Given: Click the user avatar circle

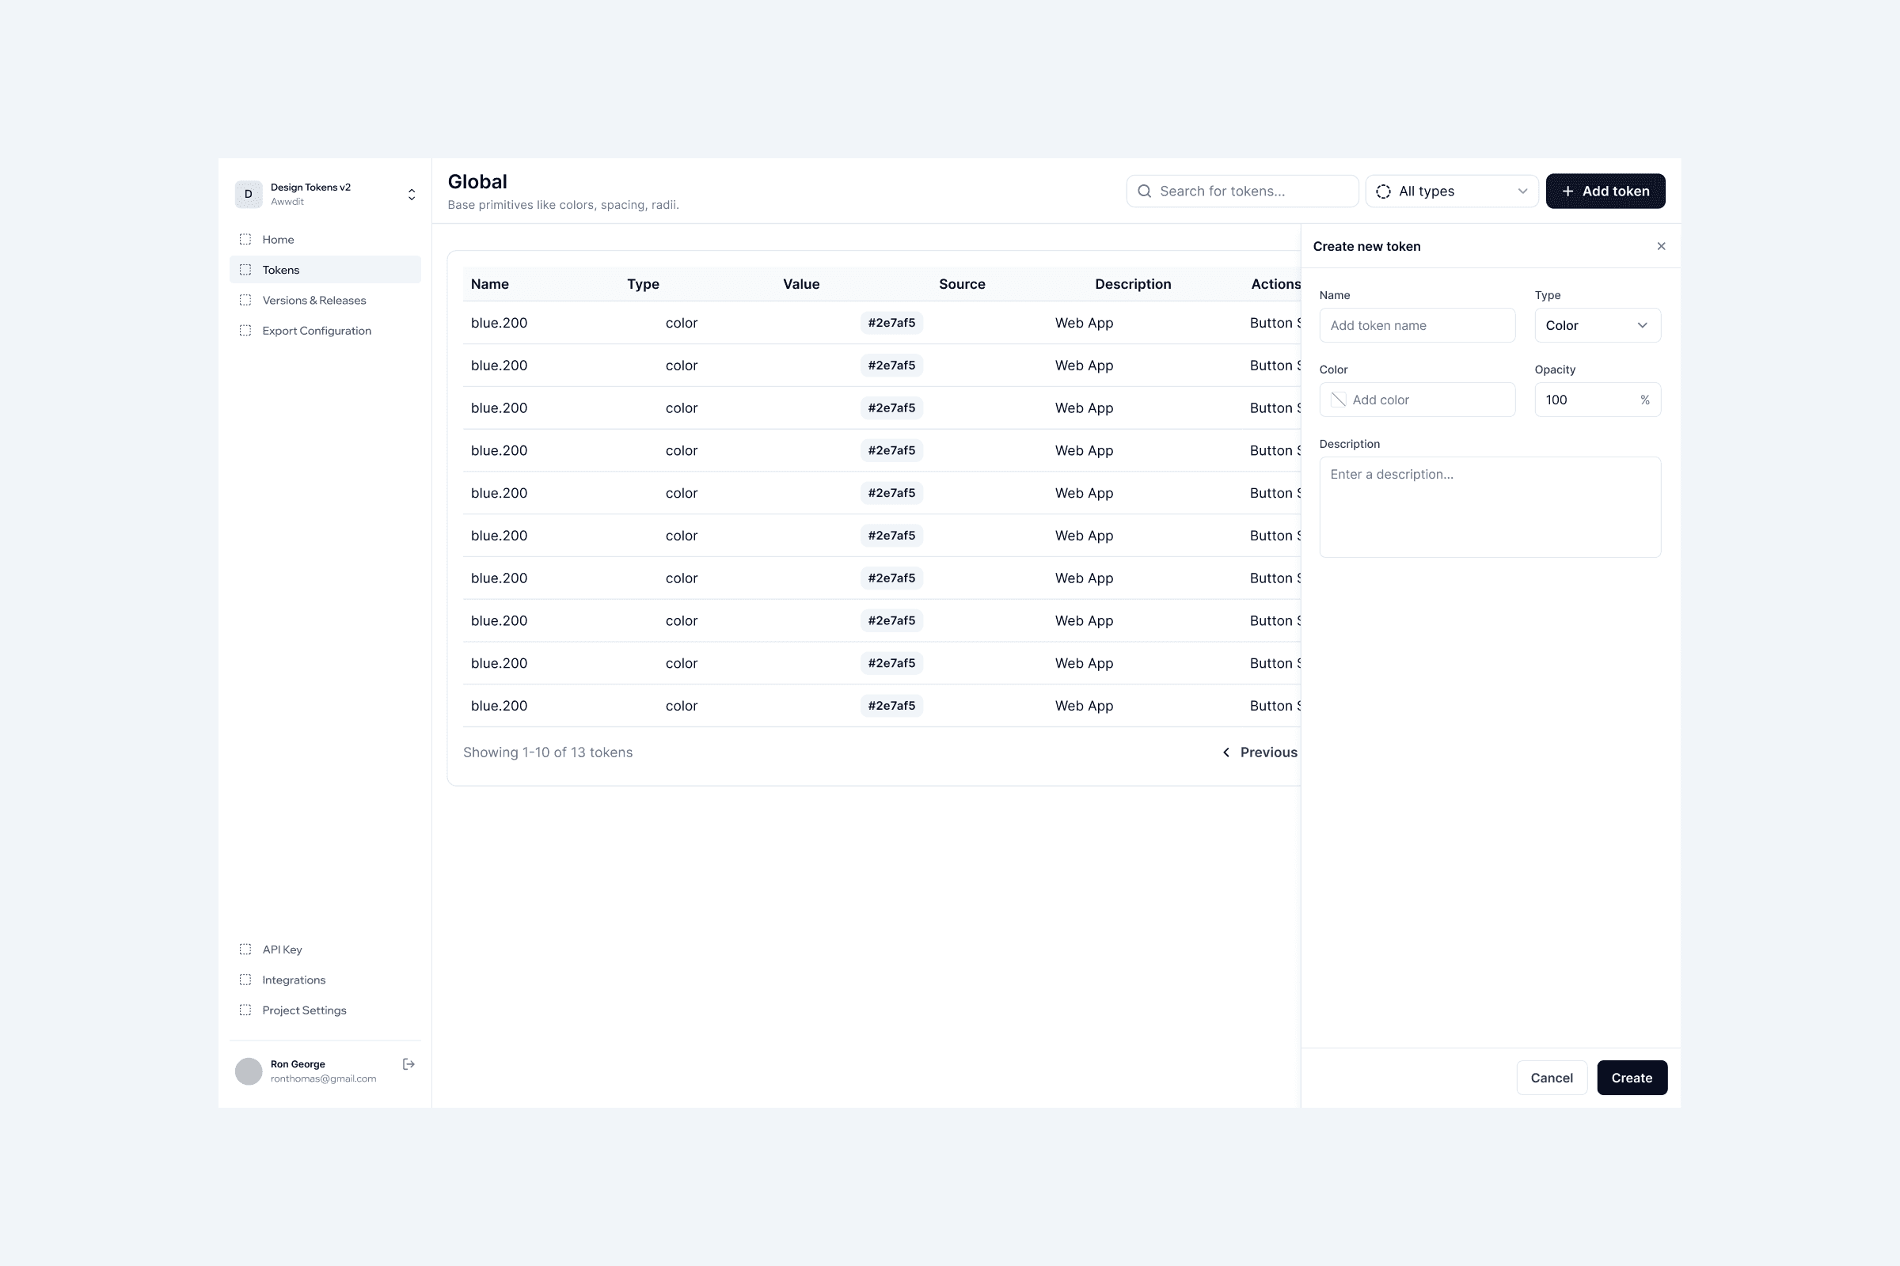Looking at the screenshot, I should click(x=249, y=1071).
